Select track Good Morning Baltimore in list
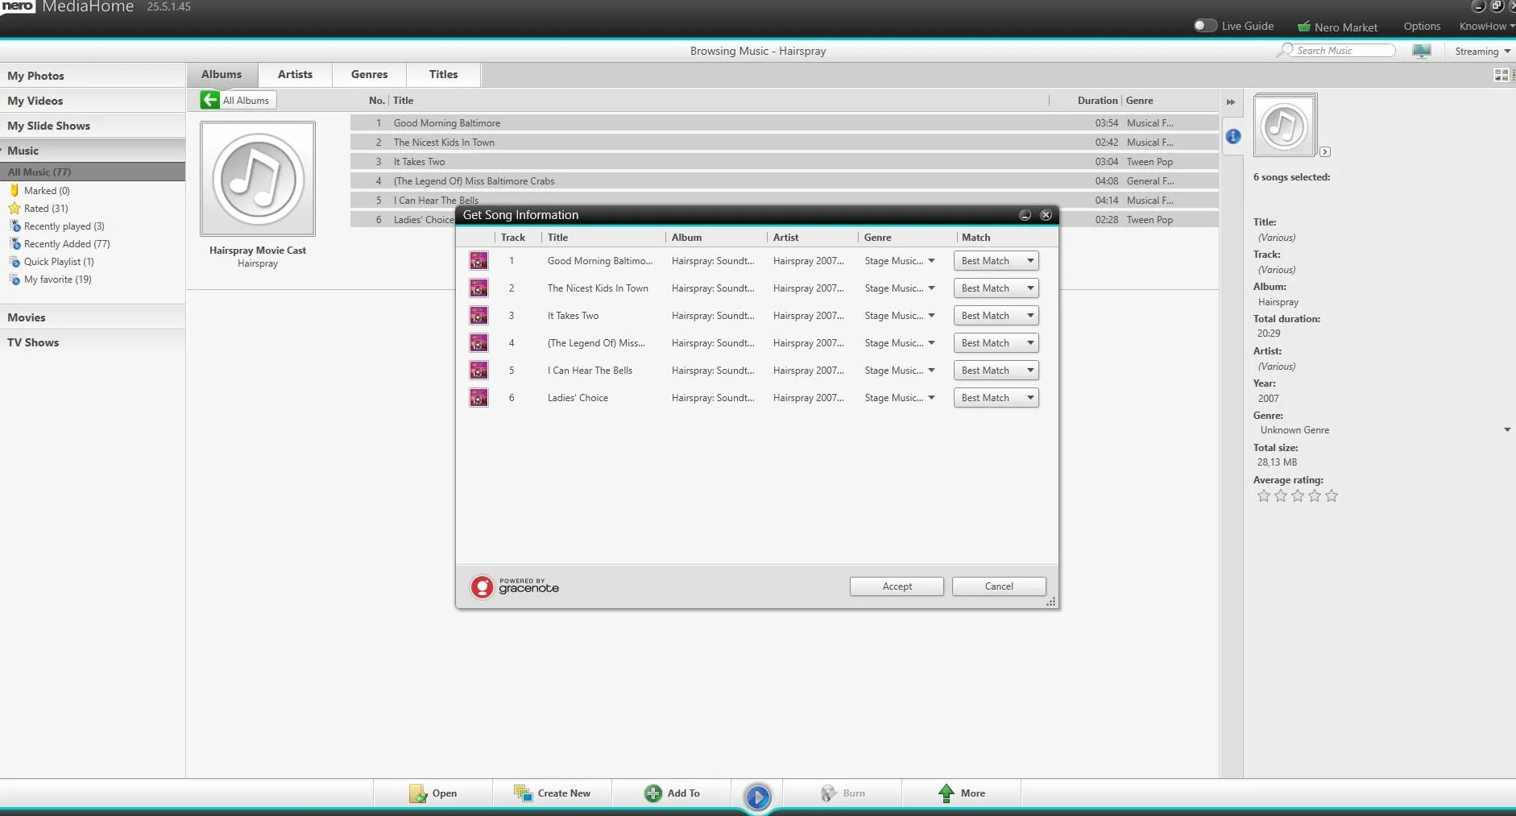This screenshot has height=816, width=1516. 784,123
